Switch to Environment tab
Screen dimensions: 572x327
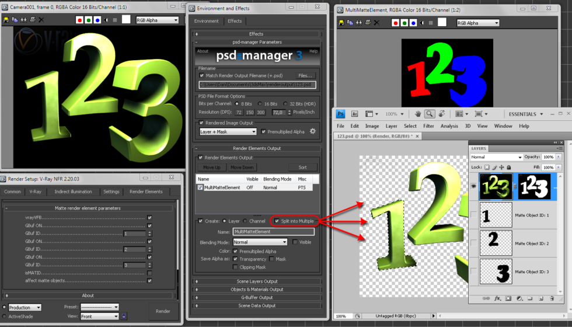(x=206, y=21)
